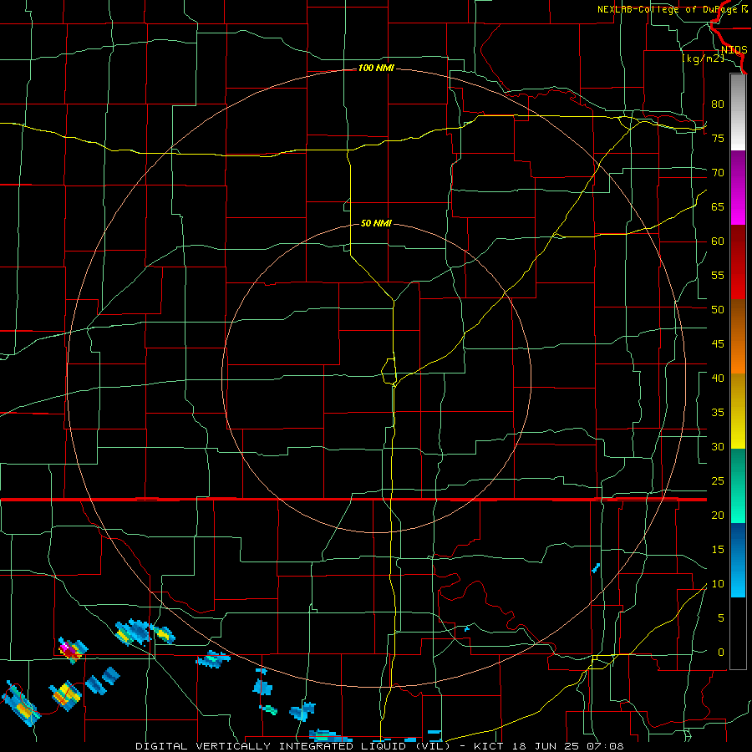
Task: Click the NEXLAB-College of DuPage label
Action: (x=668, y=9)
